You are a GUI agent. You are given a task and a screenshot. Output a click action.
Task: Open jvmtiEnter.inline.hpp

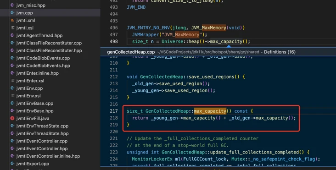(x=37, y=73)
